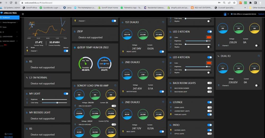Image resolution: width=265 pixels, height=138 pixels.
Task: Toggle MY LIGHT power switch off
Action: tap(66, 94)
